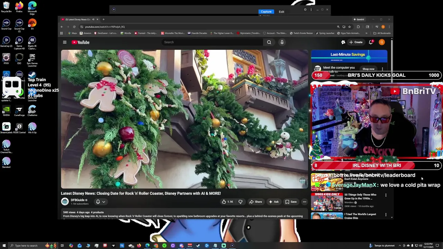Open StreamLabels desktop icon

(6, 128)
